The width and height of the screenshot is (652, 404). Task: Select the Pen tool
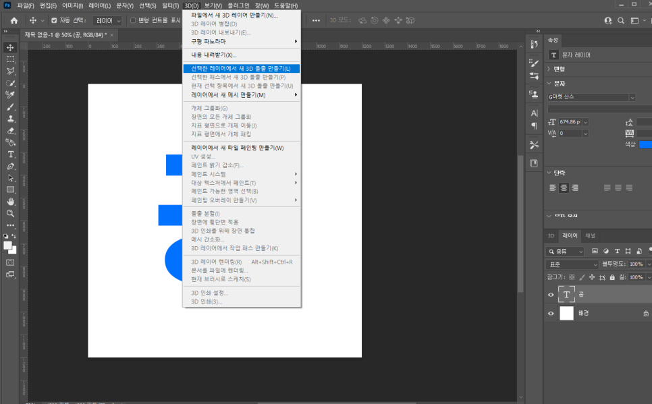coord(10,167)
